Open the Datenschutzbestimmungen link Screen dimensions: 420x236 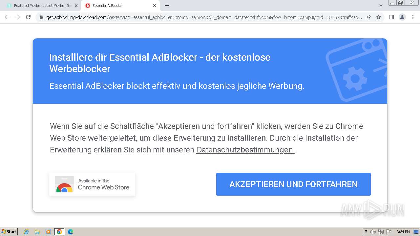pyautogui.click(x=246, y=150)
